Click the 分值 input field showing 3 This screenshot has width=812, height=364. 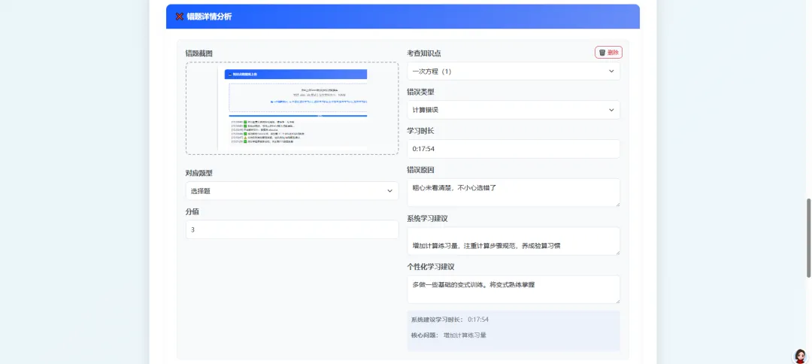[292, 229]
